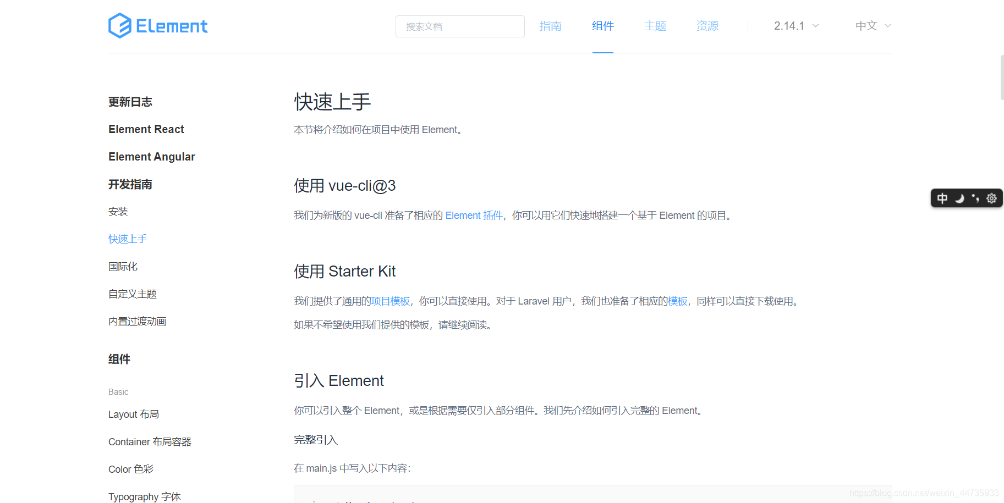Screen dimensions: 1004x503
Task: Click the 完整引入 subheading
Action: tap(316, 440)
